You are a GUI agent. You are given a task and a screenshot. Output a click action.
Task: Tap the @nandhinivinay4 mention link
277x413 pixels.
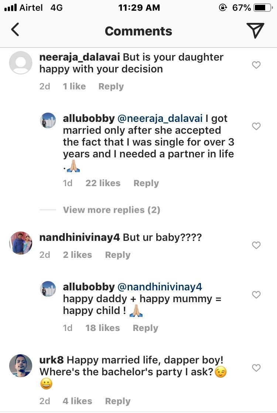coord(160,287)
